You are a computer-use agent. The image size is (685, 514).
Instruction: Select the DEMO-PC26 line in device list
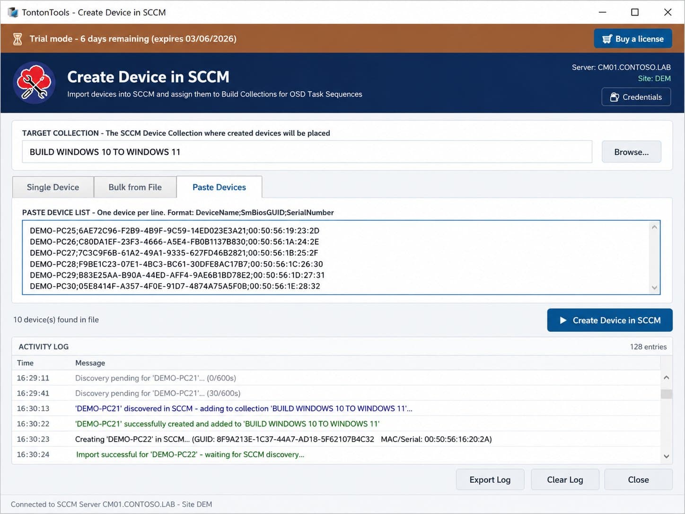coord(174,241)
